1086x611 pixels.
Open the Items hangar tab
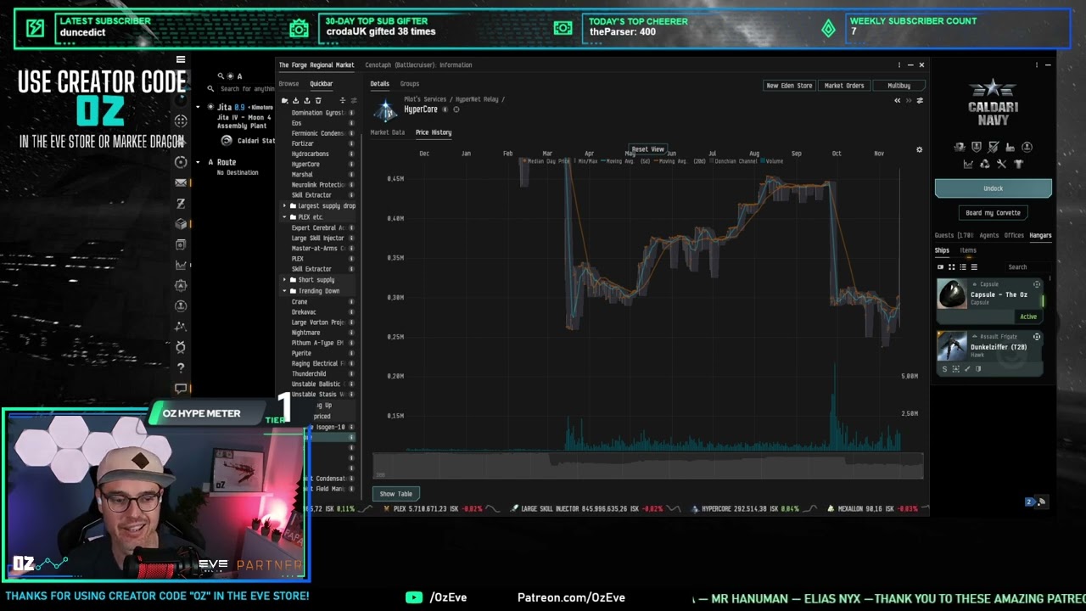[968, 250]
